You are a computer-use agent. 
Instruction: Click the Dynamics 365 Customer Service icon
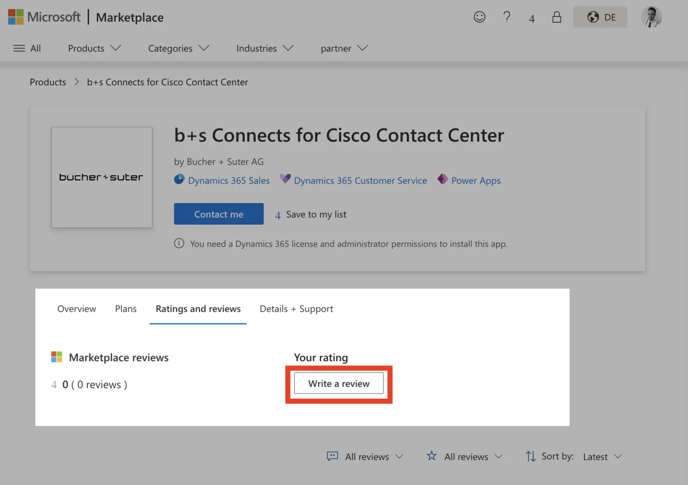[285, 178]
